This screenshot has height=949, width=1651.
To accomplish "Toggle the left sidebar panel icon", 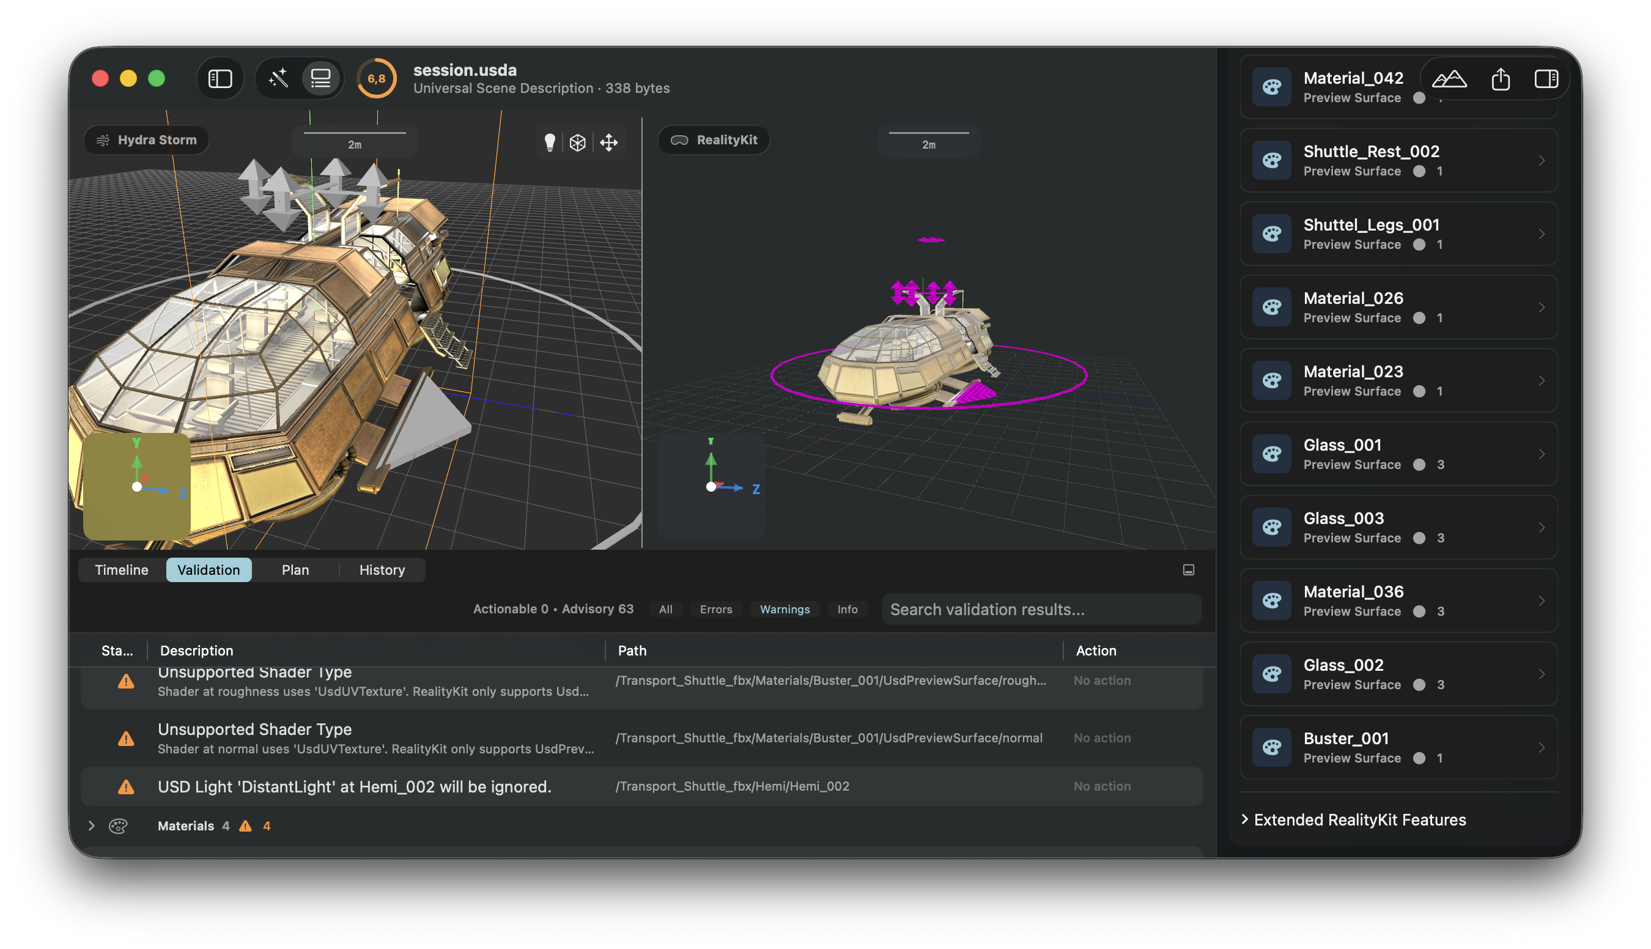I will coord(220,79).
